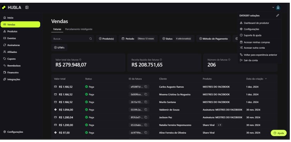Edit DATASKY soluções with the pencil icon
The width and height of the screenshot is (291, 142).
pyautogui.click(x=277, y=15)
